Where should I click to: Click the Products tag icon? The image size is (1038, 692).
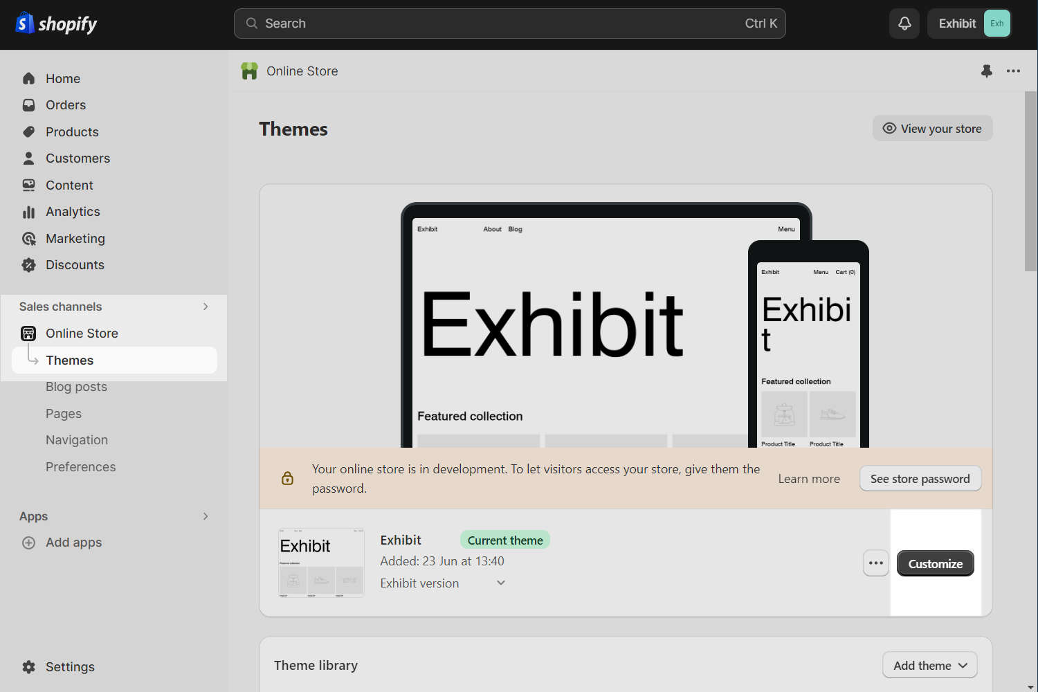tap(28, 131)
